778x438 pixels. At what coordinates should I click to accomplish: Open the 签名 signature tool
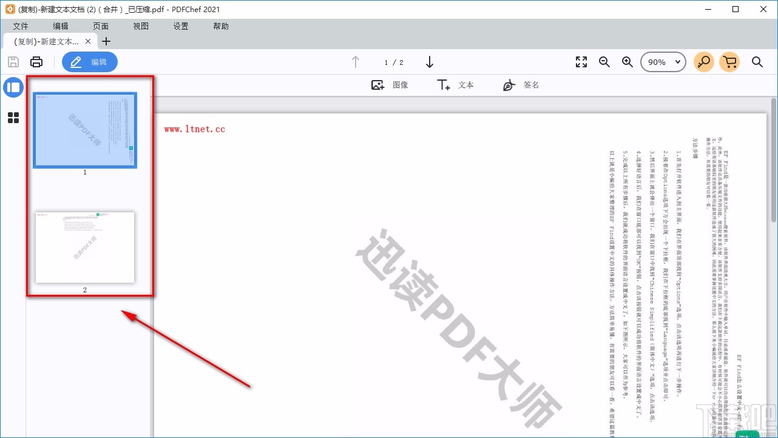pyautogui.click(x=521, y=85)
